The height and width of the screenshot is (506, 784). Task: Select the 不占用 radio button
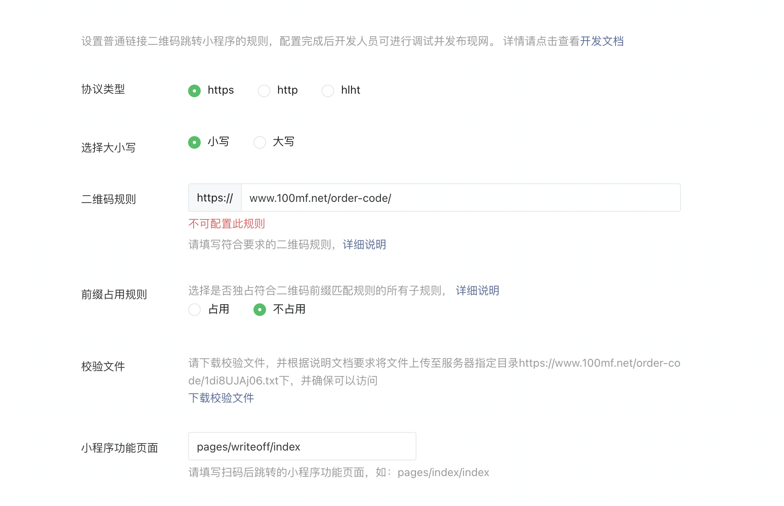coord(260,310)
